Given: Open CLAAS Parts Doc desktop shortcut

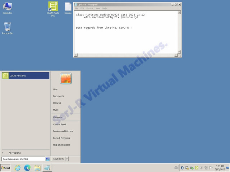Looking at the screenshot, I should (53, 9).
